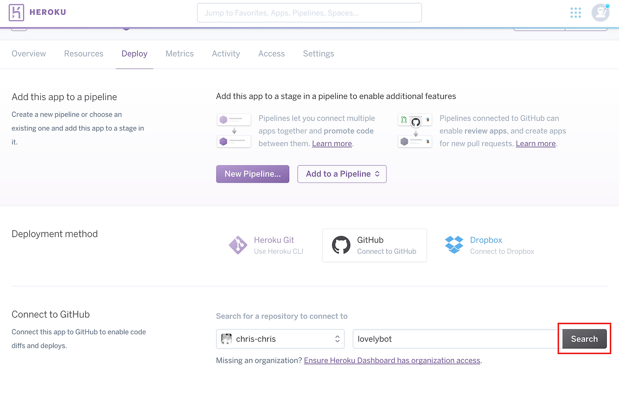Click the Jump to Favorites search box

(309, 13)
